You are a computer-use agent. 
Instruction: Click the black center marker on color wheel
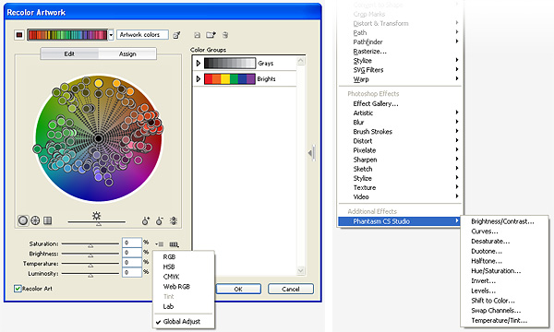pyautogui.click(x=99, y=138)
